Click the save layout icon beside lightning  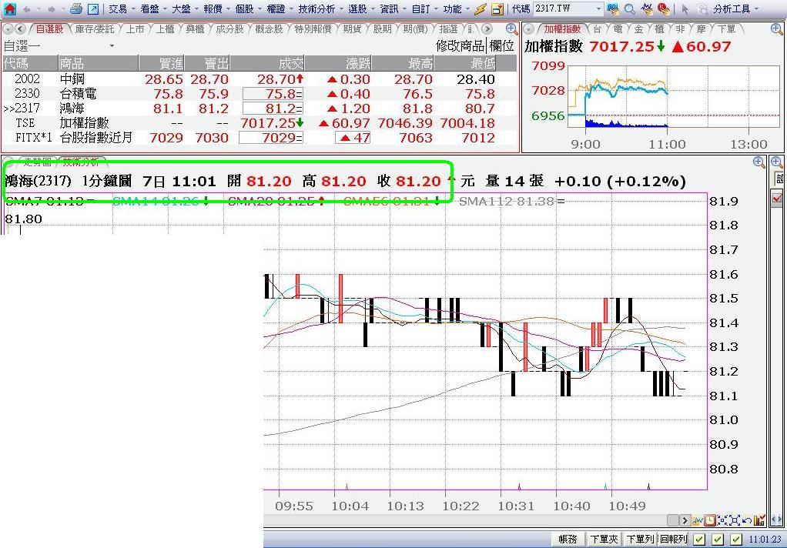497,9
